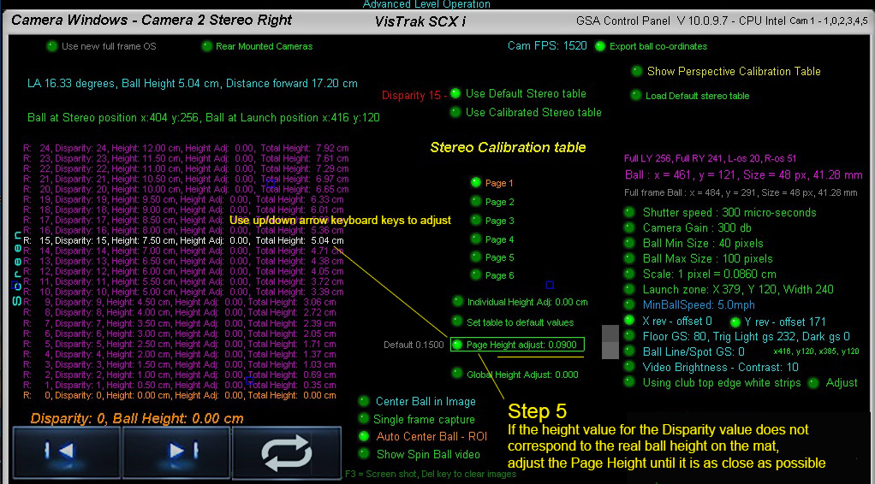This screenshot has width=875, height=484.
Task: Select disparity row R: 7
Action: point(181,323)
